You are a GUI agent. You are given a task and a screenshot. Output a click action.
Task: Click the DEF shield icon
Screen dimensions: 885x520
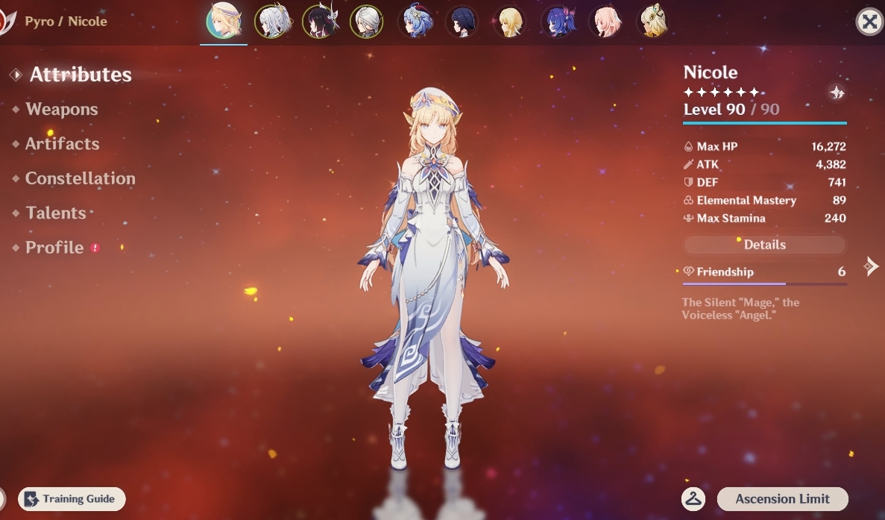[688, 182]
